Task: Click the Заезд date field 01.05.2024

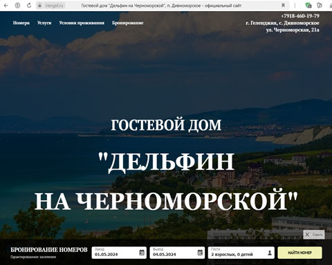Action: click(x=119, y=253)
